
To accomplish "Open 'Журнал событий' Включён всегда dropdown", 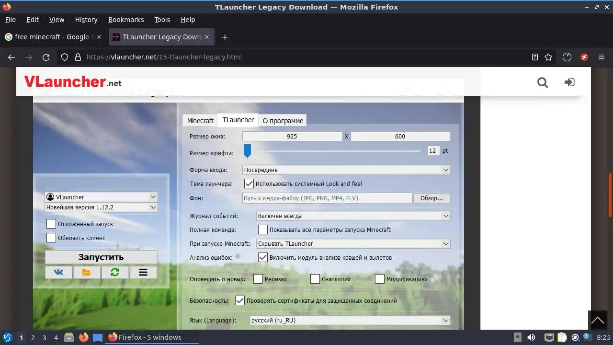I will (353, 216).
